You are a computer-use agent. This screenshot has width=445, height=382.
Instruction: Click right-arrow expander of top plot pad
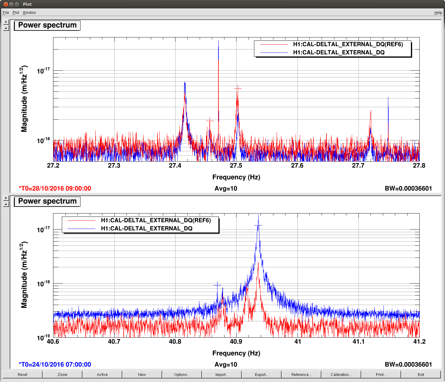tap(6, 22)
